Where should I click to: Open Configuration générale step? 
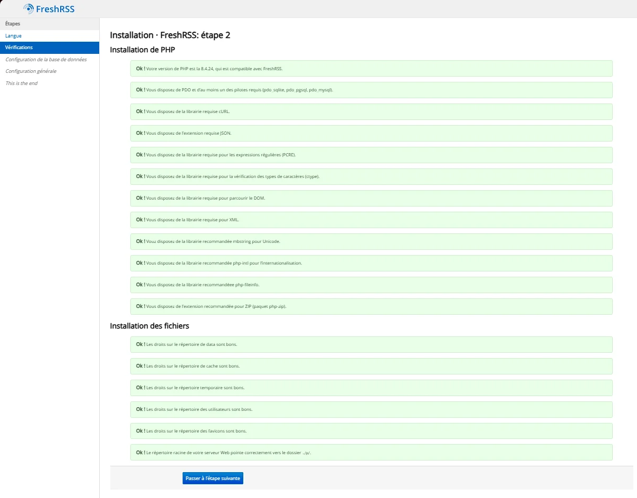31,71
